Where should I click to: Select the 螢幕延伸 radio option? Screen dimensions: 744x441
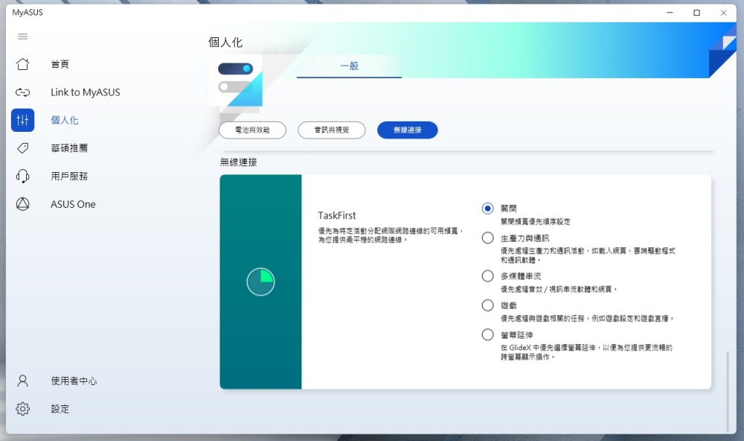pyautogui.click(x=487, y=335)
